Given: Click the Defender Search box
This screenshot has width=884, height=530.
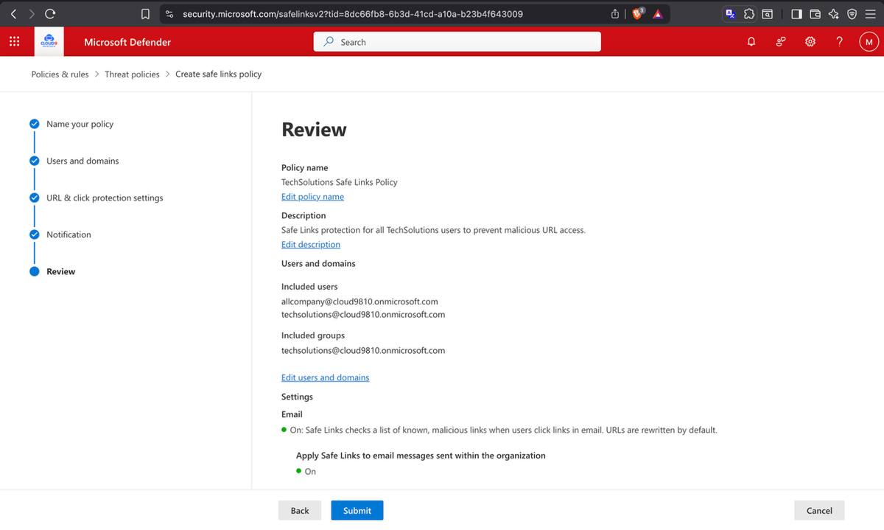Looking at the screenshot, I should pyautogui.click(x=457, y=42).
